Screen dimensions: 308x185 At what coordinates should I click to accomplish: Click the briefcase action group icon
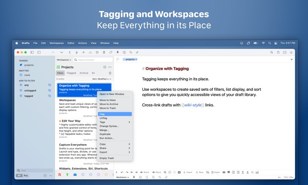click(x=75, y=174)
